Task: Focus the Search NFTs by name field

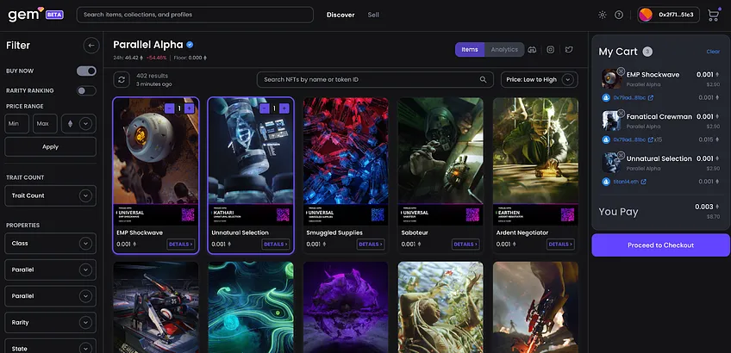Action: pos(375,79)
